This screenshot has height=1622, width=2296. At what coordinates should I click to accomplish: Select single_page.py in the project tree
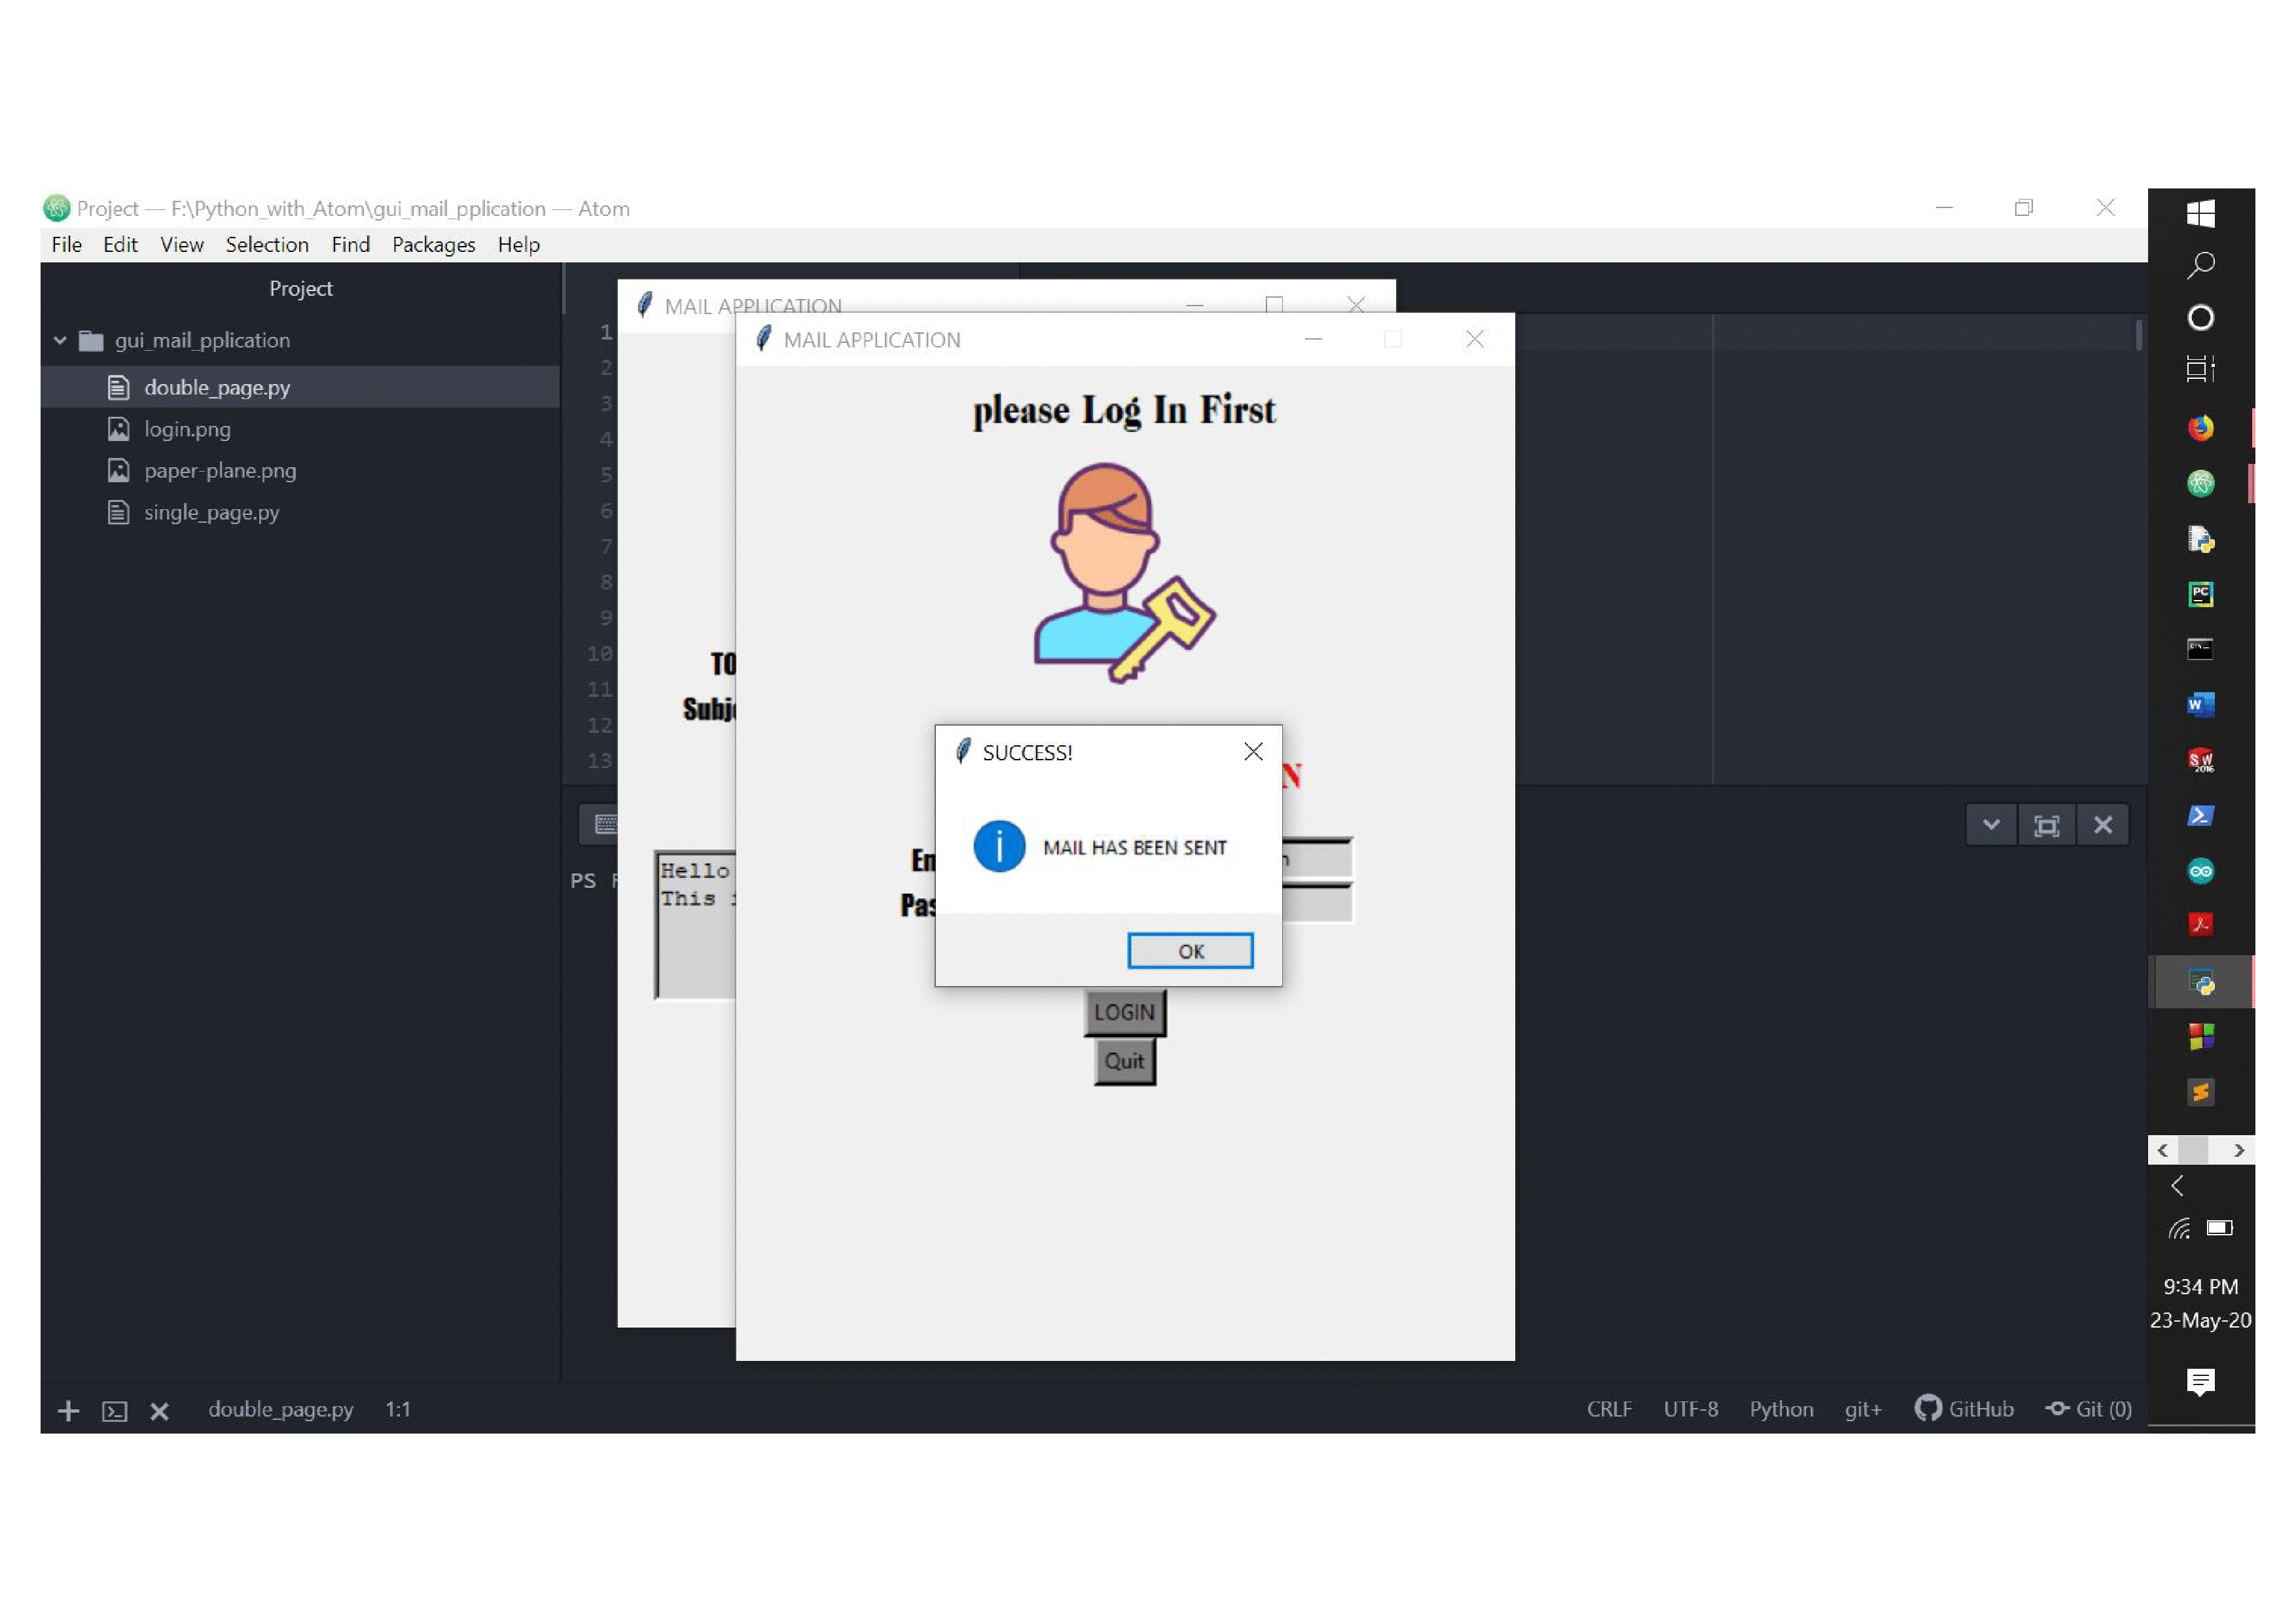tap(211, 512)
